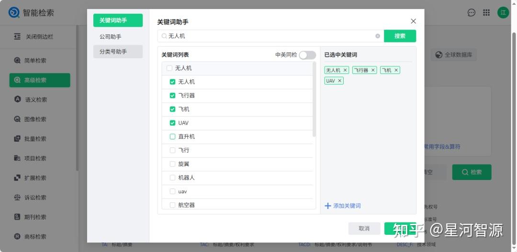Toggle the 中英同检 switch

307,55
